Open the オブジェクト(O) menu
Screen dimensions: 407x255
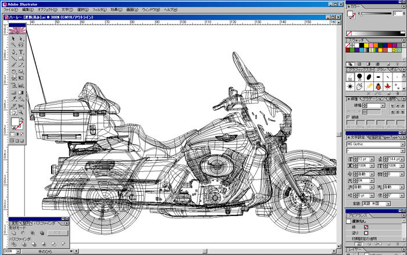(x=48, y=10)
